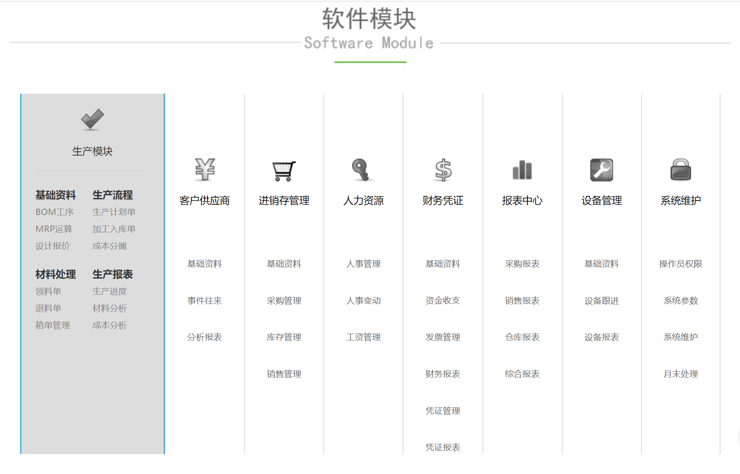Screen dimensions: 740x474
Task: Select 系统维护 sub-item in the last column
Action: click(x=681, y=337)
